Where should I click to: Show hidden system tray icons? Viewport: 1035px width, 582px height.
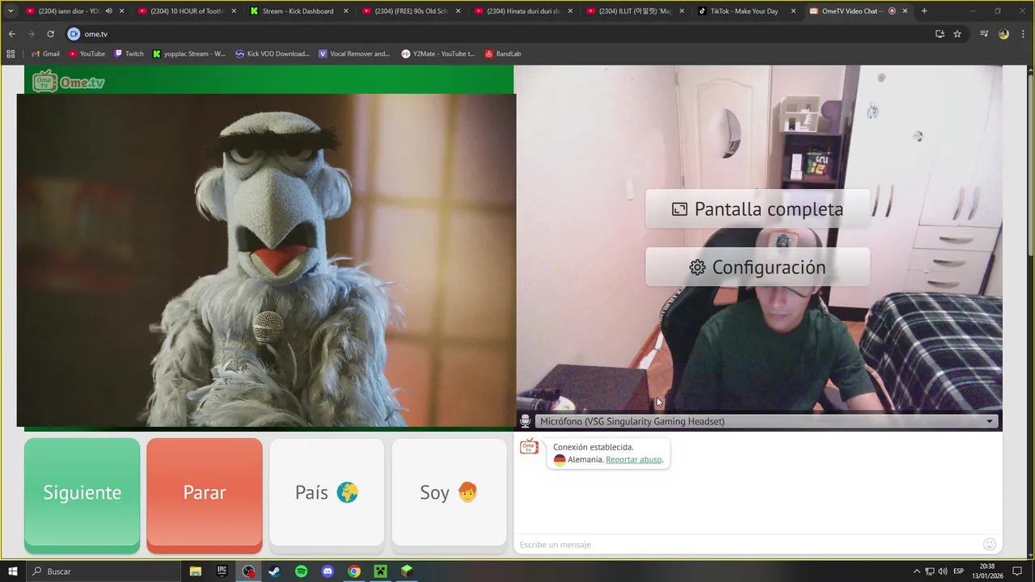(x=916, y=571)
